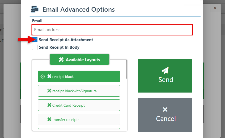Click the layout icon beside receipt blackwithSignature

[49, 91]
